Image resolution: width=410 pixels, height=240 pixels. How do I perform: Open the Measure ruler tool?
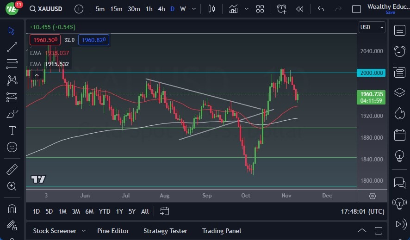point(12,170)
